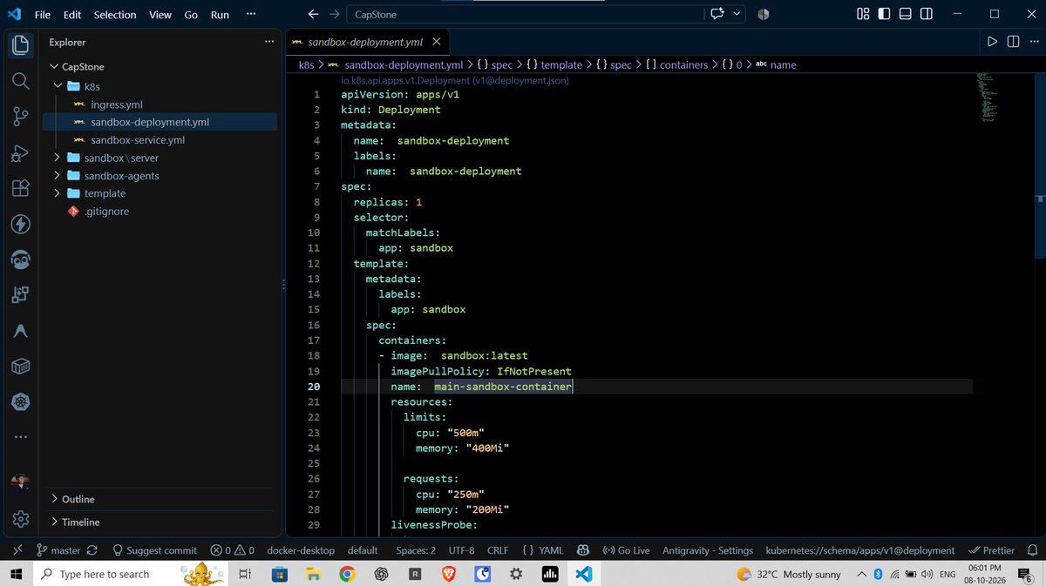Open the Search view icon

21,81
